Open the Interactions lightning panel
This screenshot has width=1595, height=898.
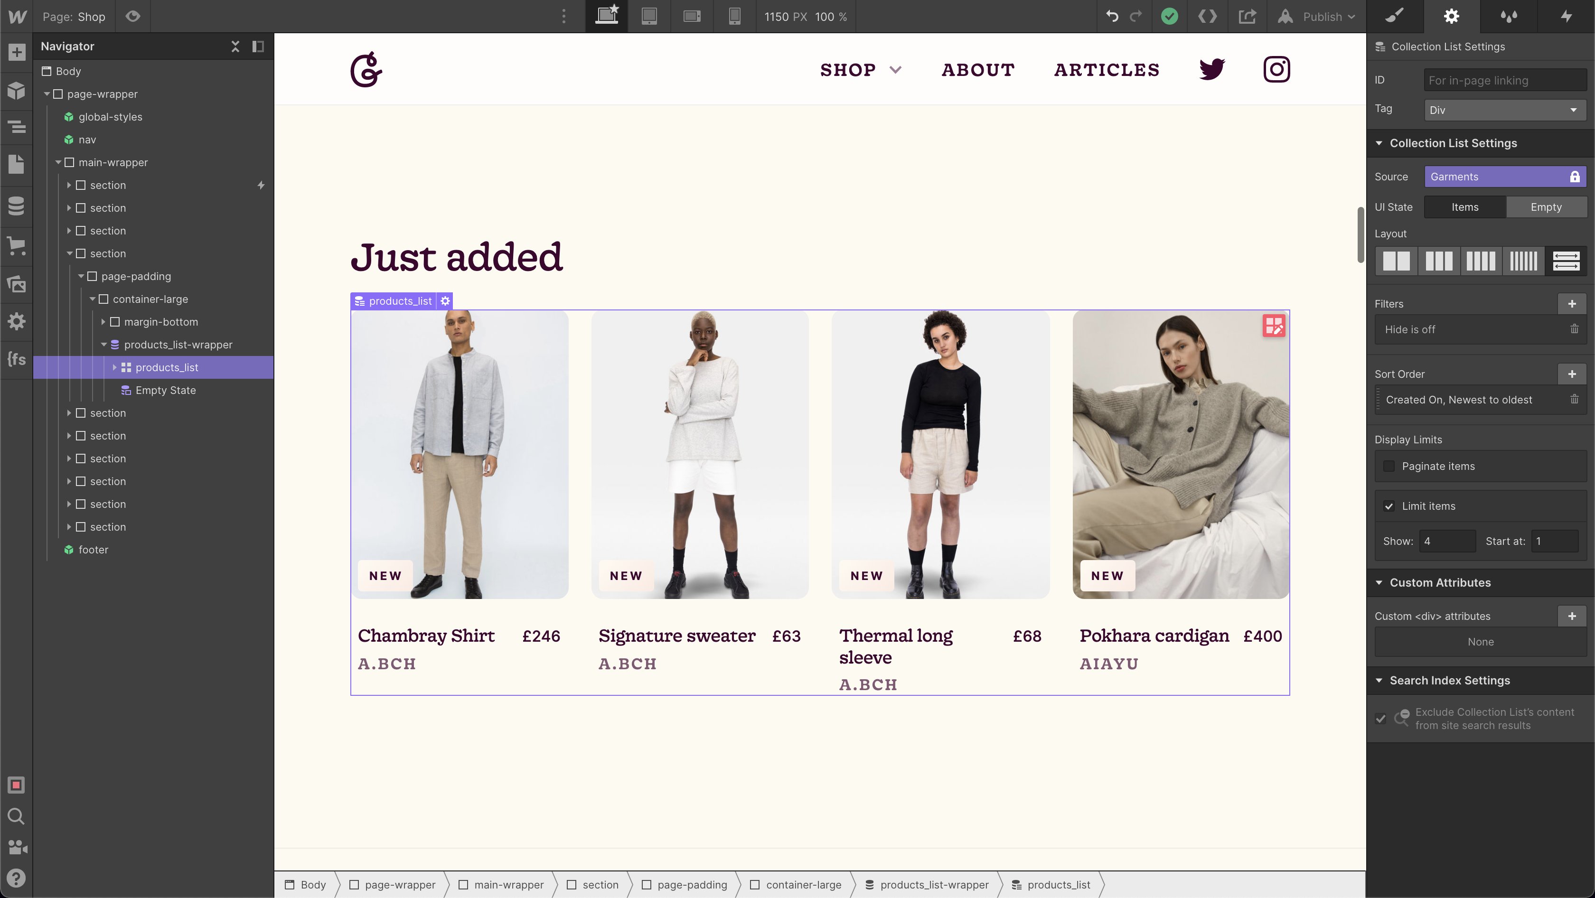point(1567,17)
